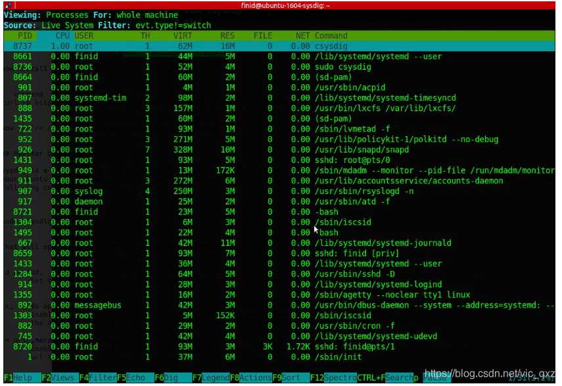Viewport: 562px width, 386px height.
Task: Select the F4 Filter option
Action: (98, 377)
